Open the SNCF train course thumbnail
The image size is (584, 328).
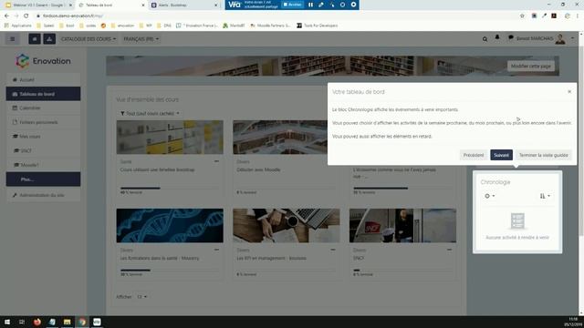coord(402,225)
